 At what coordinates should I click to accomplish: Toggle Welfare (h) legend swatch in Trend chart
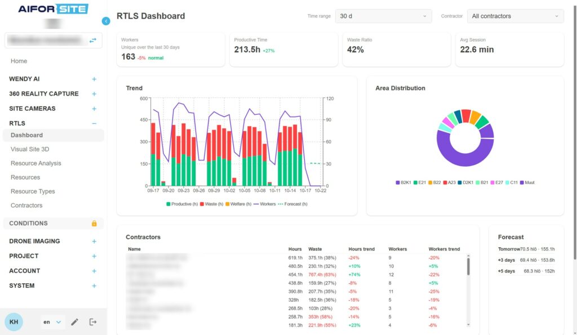[228, 204]
